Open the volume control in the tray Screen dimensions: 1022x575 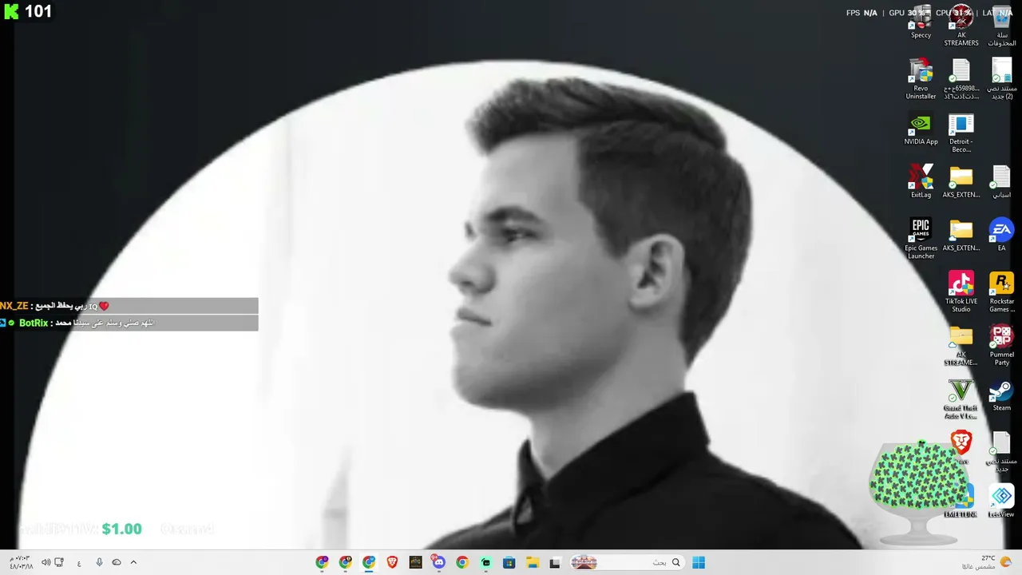tap(46, 562)
